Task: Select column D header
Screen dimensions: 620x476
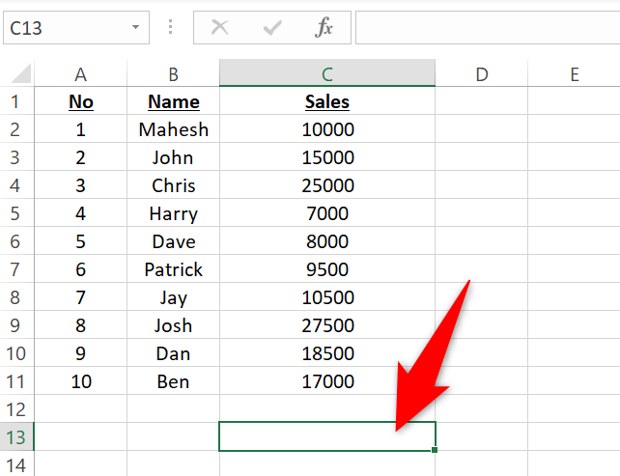Action: coord(482,73)
